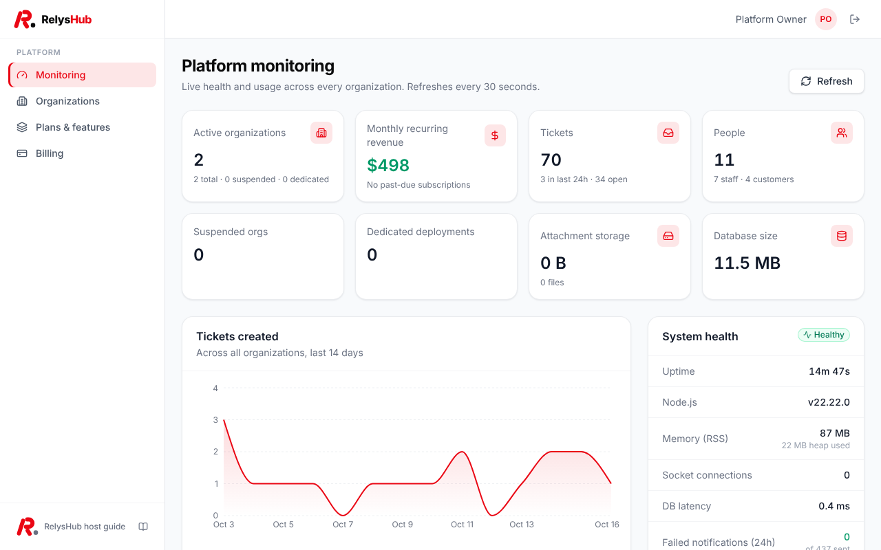This screenshot has height=550, width=881.
Task: Click the book icon beside host guide
Action: [x=143, y=527]
